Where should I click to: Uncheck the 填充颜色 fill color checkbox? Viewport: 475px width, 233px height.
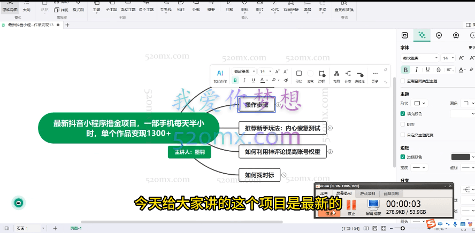[x=403, y=114]
